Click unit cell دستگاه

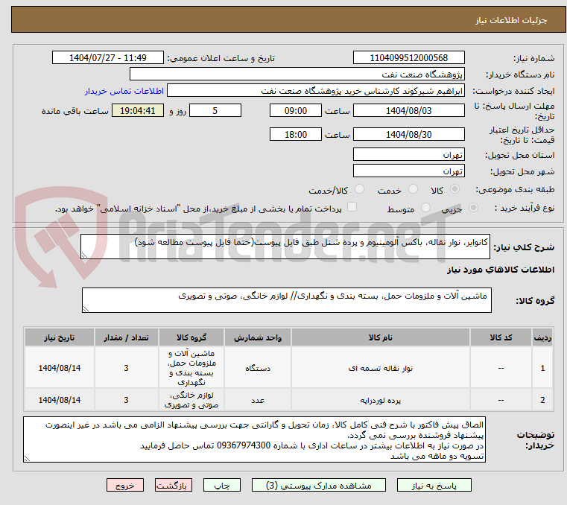pyautogui.click(x=258, y=369)
